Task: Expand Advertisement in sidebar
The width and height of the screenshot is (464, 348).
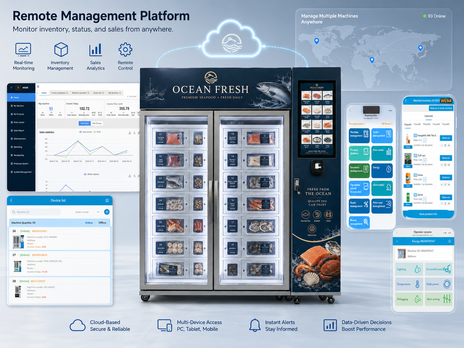Action: tap(21, 139)
